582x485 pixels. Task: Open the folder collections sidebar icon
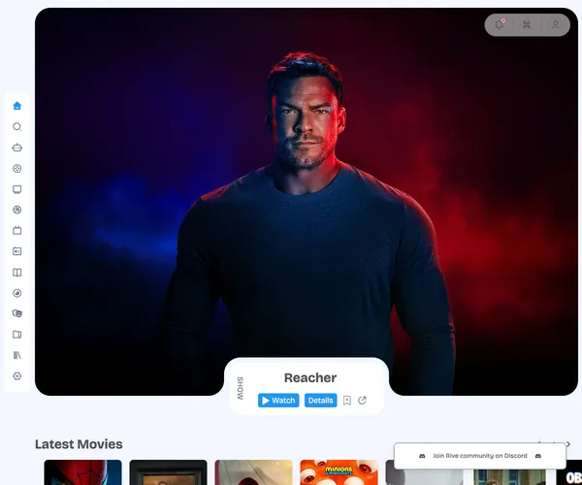coord(17,335)
